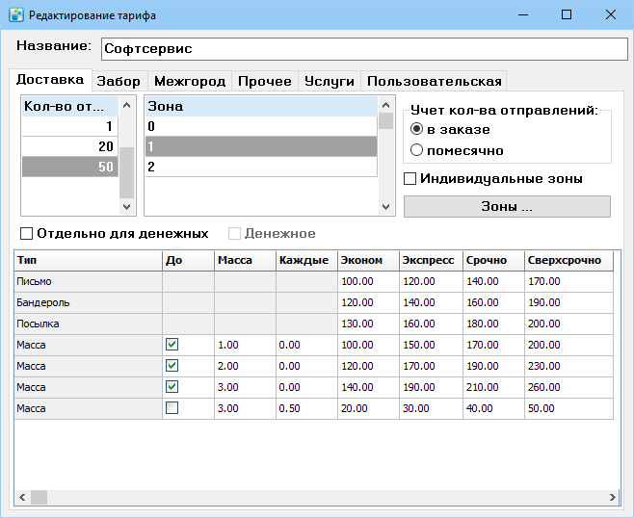Image resolution: width=634 pixels, height=518 pixels.
Task: Select zone 0 in Зона list
Action: [x=261, y=126]
